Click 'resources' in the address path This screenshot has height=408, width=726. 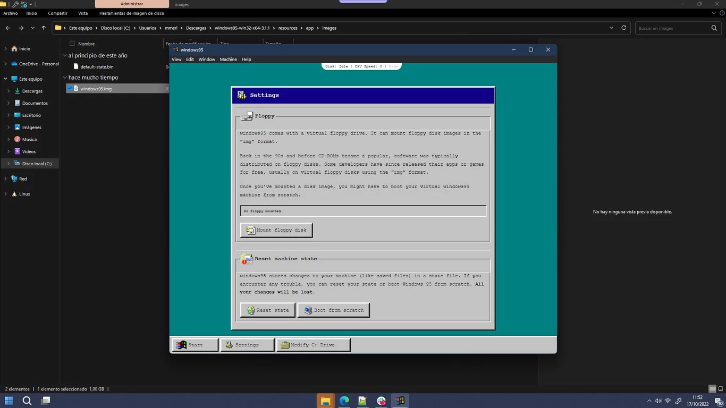288,28
